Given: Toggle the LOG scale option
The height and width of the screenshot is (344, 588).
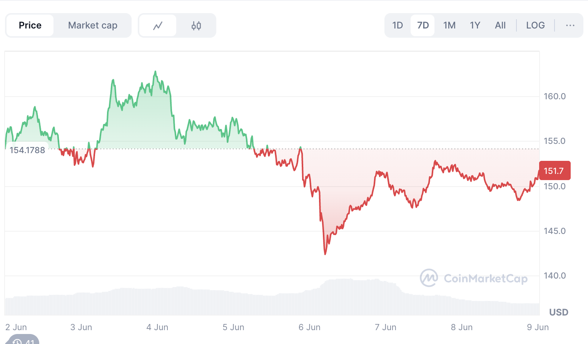Looking at the screenshot, I should pyautogui.click(x=535, y=25).
